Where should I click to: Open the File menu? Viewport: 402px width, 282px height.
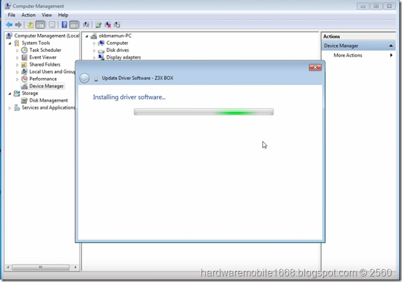pos(11,15)
